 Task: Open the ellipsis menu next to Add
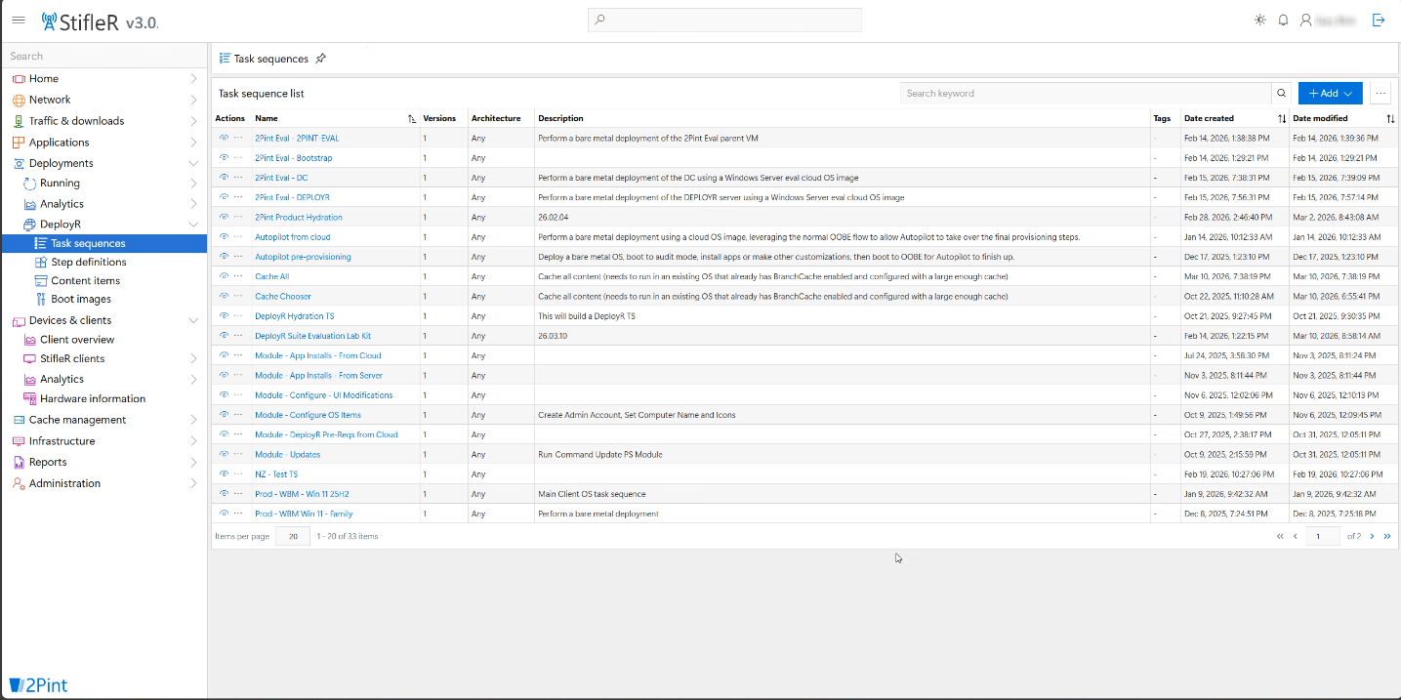point(1380,93)
